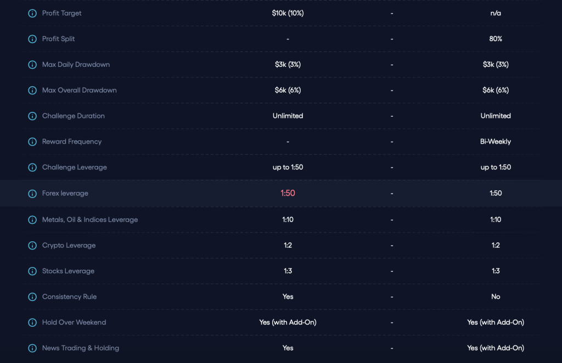Show info for the Consistency Rule
562x363 pixels.
point(32,297)
